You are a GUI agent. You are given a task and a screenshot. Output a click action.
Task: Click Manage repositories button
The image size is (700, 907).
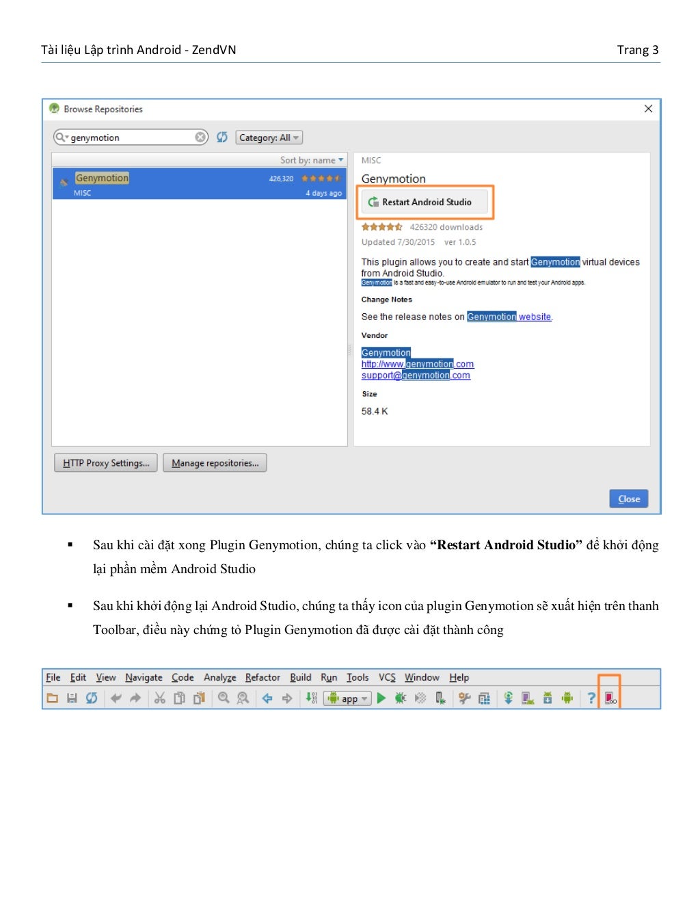pos(215,463)
